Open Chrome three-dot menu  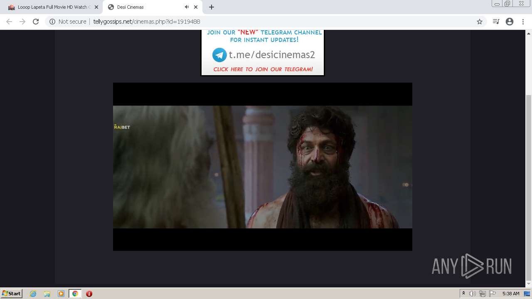(523, 22)
